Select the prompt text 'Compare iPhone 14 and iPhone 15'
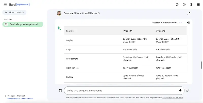 [81, 13]
